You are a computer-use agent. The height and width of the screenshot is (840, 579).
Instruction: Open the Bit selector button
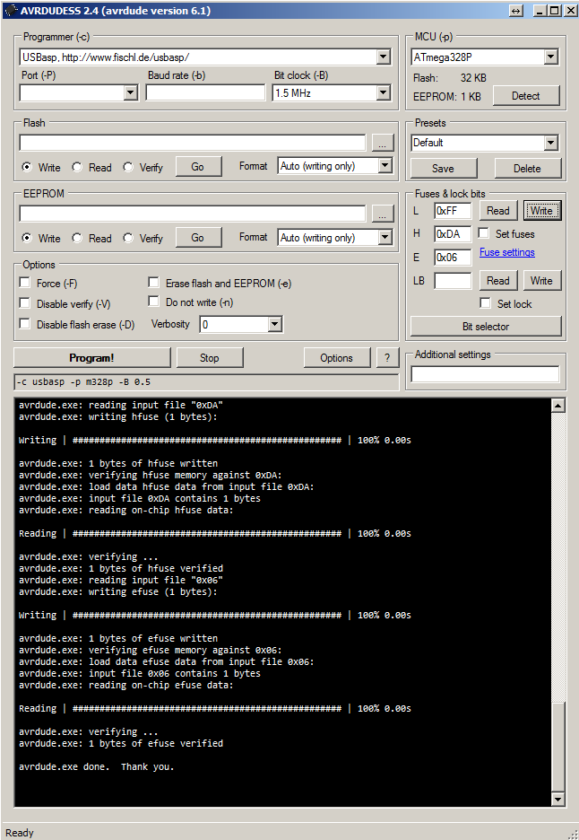tap(486, 327)
